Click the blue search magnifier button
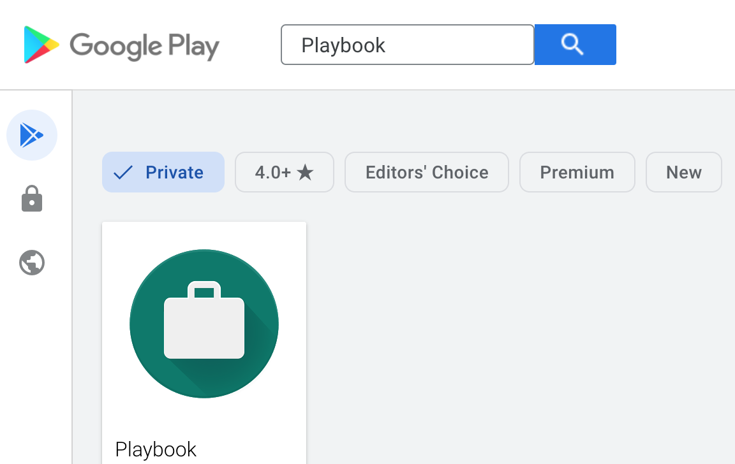The height and width of the screenshot is (464, 735). (x=575, y=45)
